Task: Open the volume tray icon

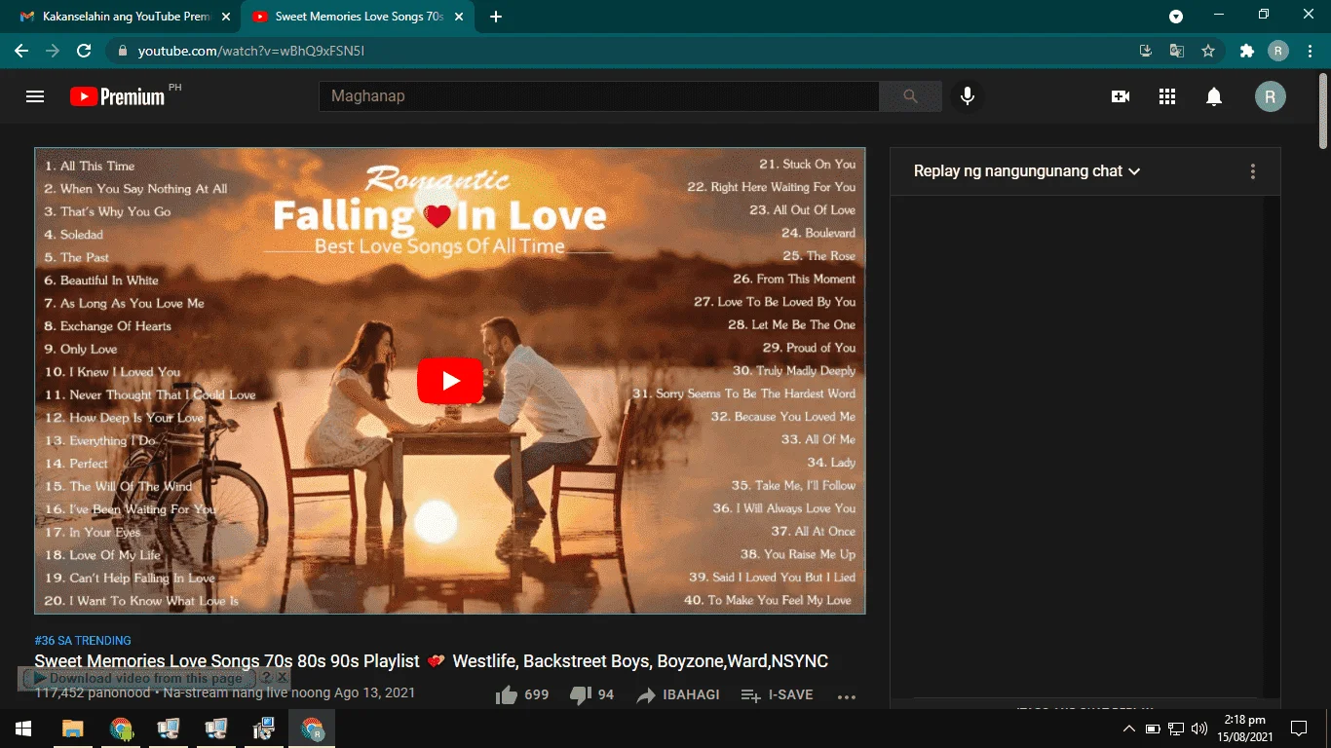Action: [1199, 729]
